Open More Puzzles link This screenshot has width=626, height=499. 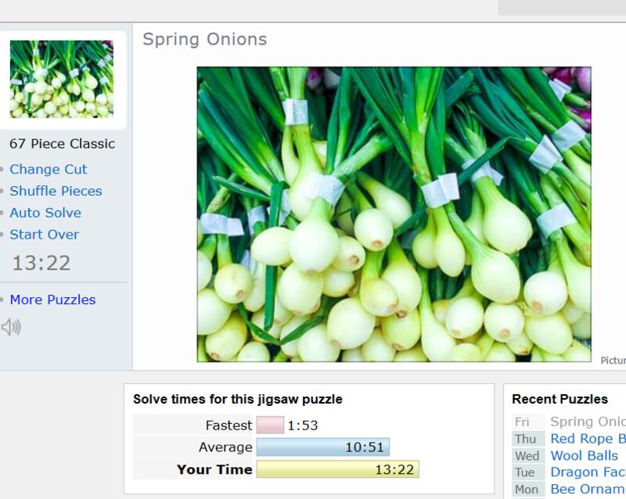[52, 300]
